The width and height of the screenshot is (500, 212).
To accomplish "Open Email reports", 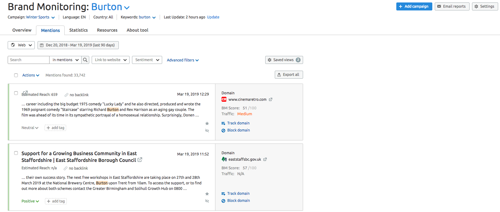I will point(452,6).
